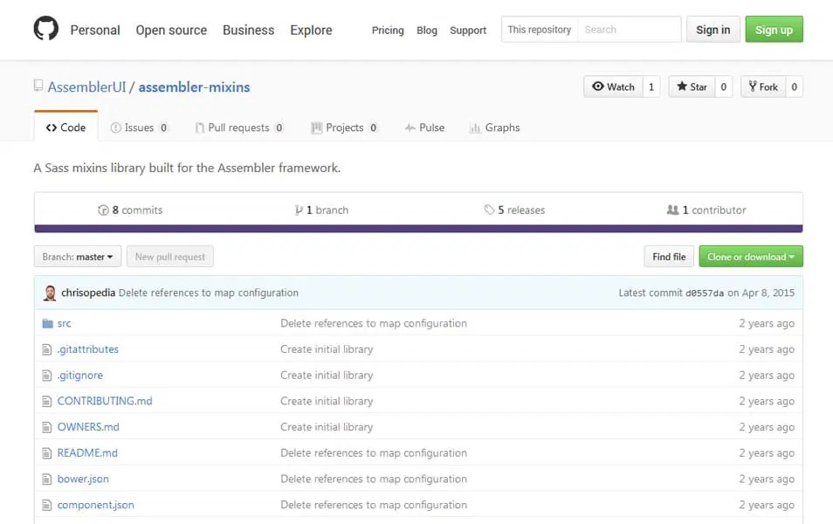
Task: Open the src folder icon
Action: pos(48,323)
